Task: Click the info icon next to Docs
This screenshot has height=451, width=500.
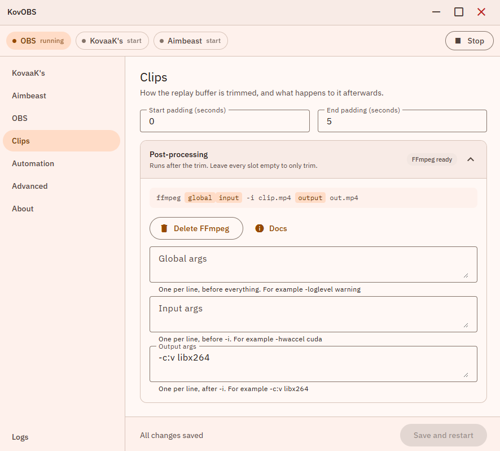Action: [x=260, y=228]
